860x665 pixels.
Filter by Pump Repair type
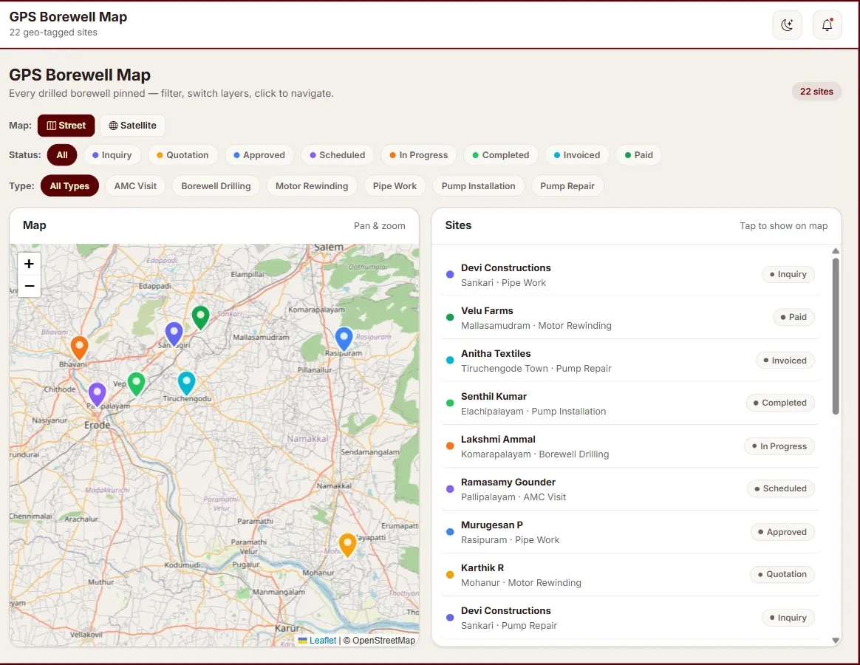(567, 186)
